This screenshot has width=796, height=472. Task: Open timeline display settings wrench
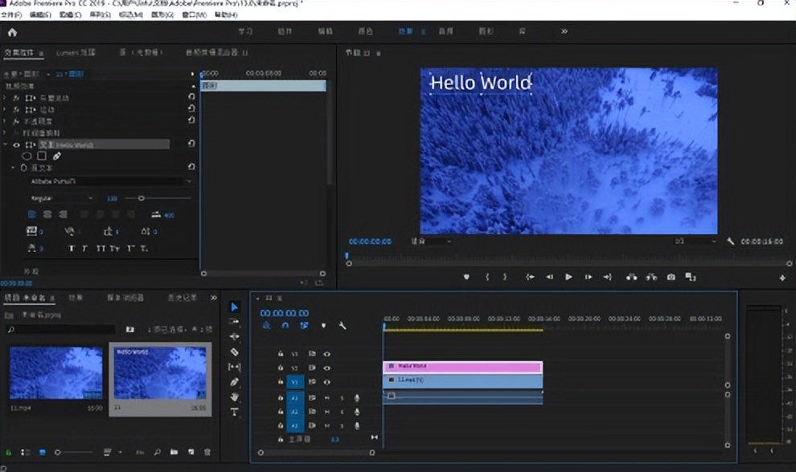click(343, 326)
